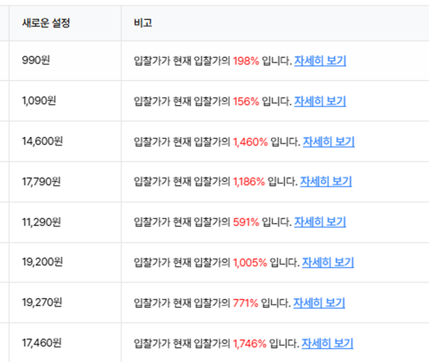Select the 990원 new setting cell

click(36, 60)
